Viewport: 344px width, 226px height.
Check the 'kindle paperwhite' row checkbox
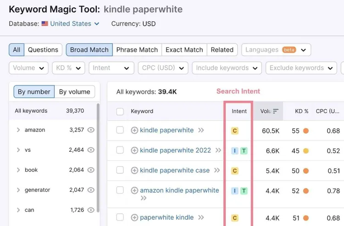120,130
